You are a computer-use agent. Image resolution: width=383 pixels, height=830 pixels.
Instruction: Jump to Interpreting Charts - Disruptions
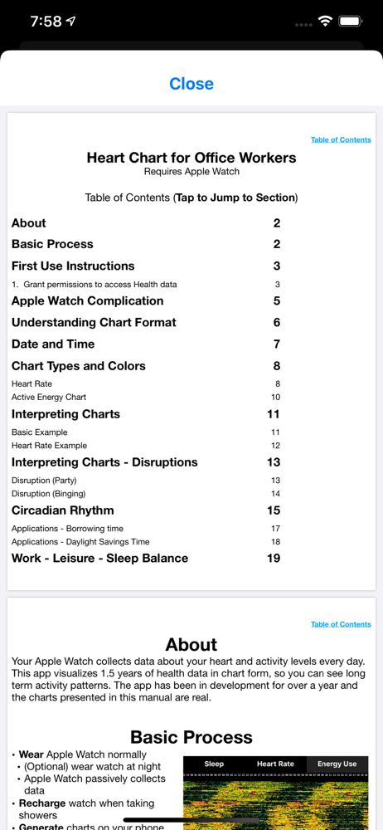tap(104, 462)
